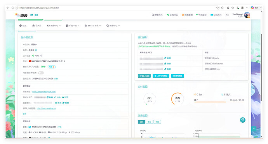Open the node monitoring arrow icon link
This screenshot has width=268, height=144.
pyautogui.click(x=201, y=15)
